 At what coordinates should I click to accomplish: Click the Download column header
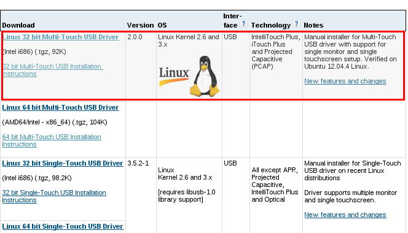coord(18,25)
